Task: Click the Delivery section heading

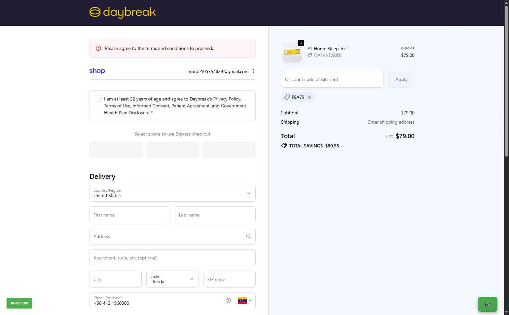Action: point(102,177)
